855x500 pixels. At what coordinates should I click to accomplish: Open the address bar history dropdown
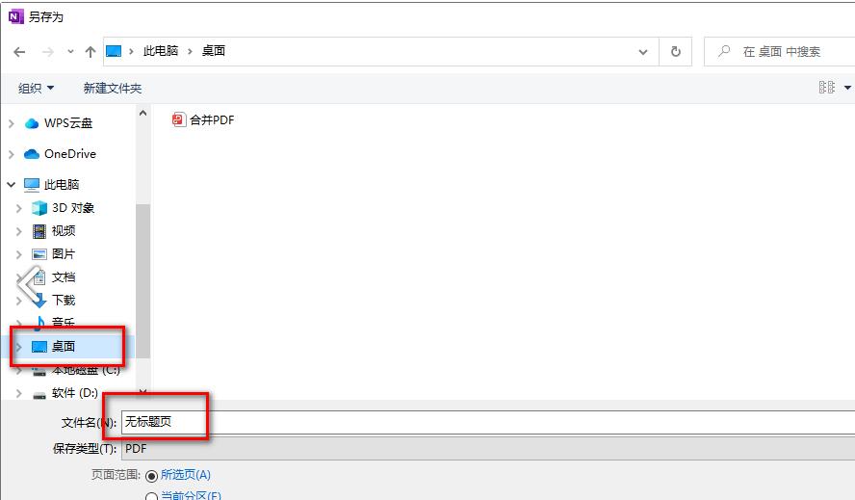click(x=643, y=52)
